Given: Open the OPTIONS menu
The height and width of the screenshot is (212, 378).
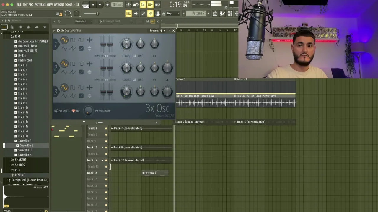Looking at the screenshot, I should pyautogui.click(x=59, y=5).
